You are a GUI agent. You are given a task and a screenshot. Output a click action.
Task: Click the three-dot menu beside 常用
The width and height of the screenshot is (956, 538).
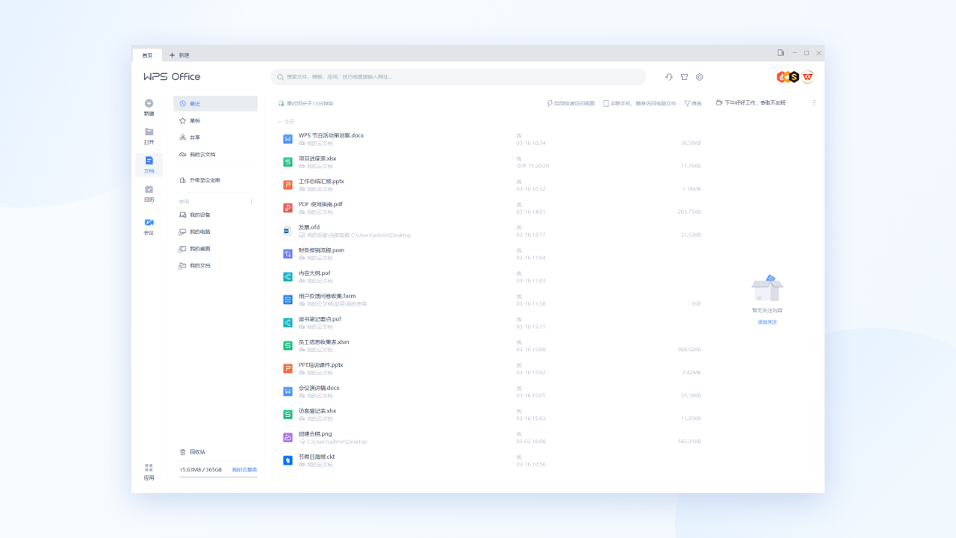251,201
